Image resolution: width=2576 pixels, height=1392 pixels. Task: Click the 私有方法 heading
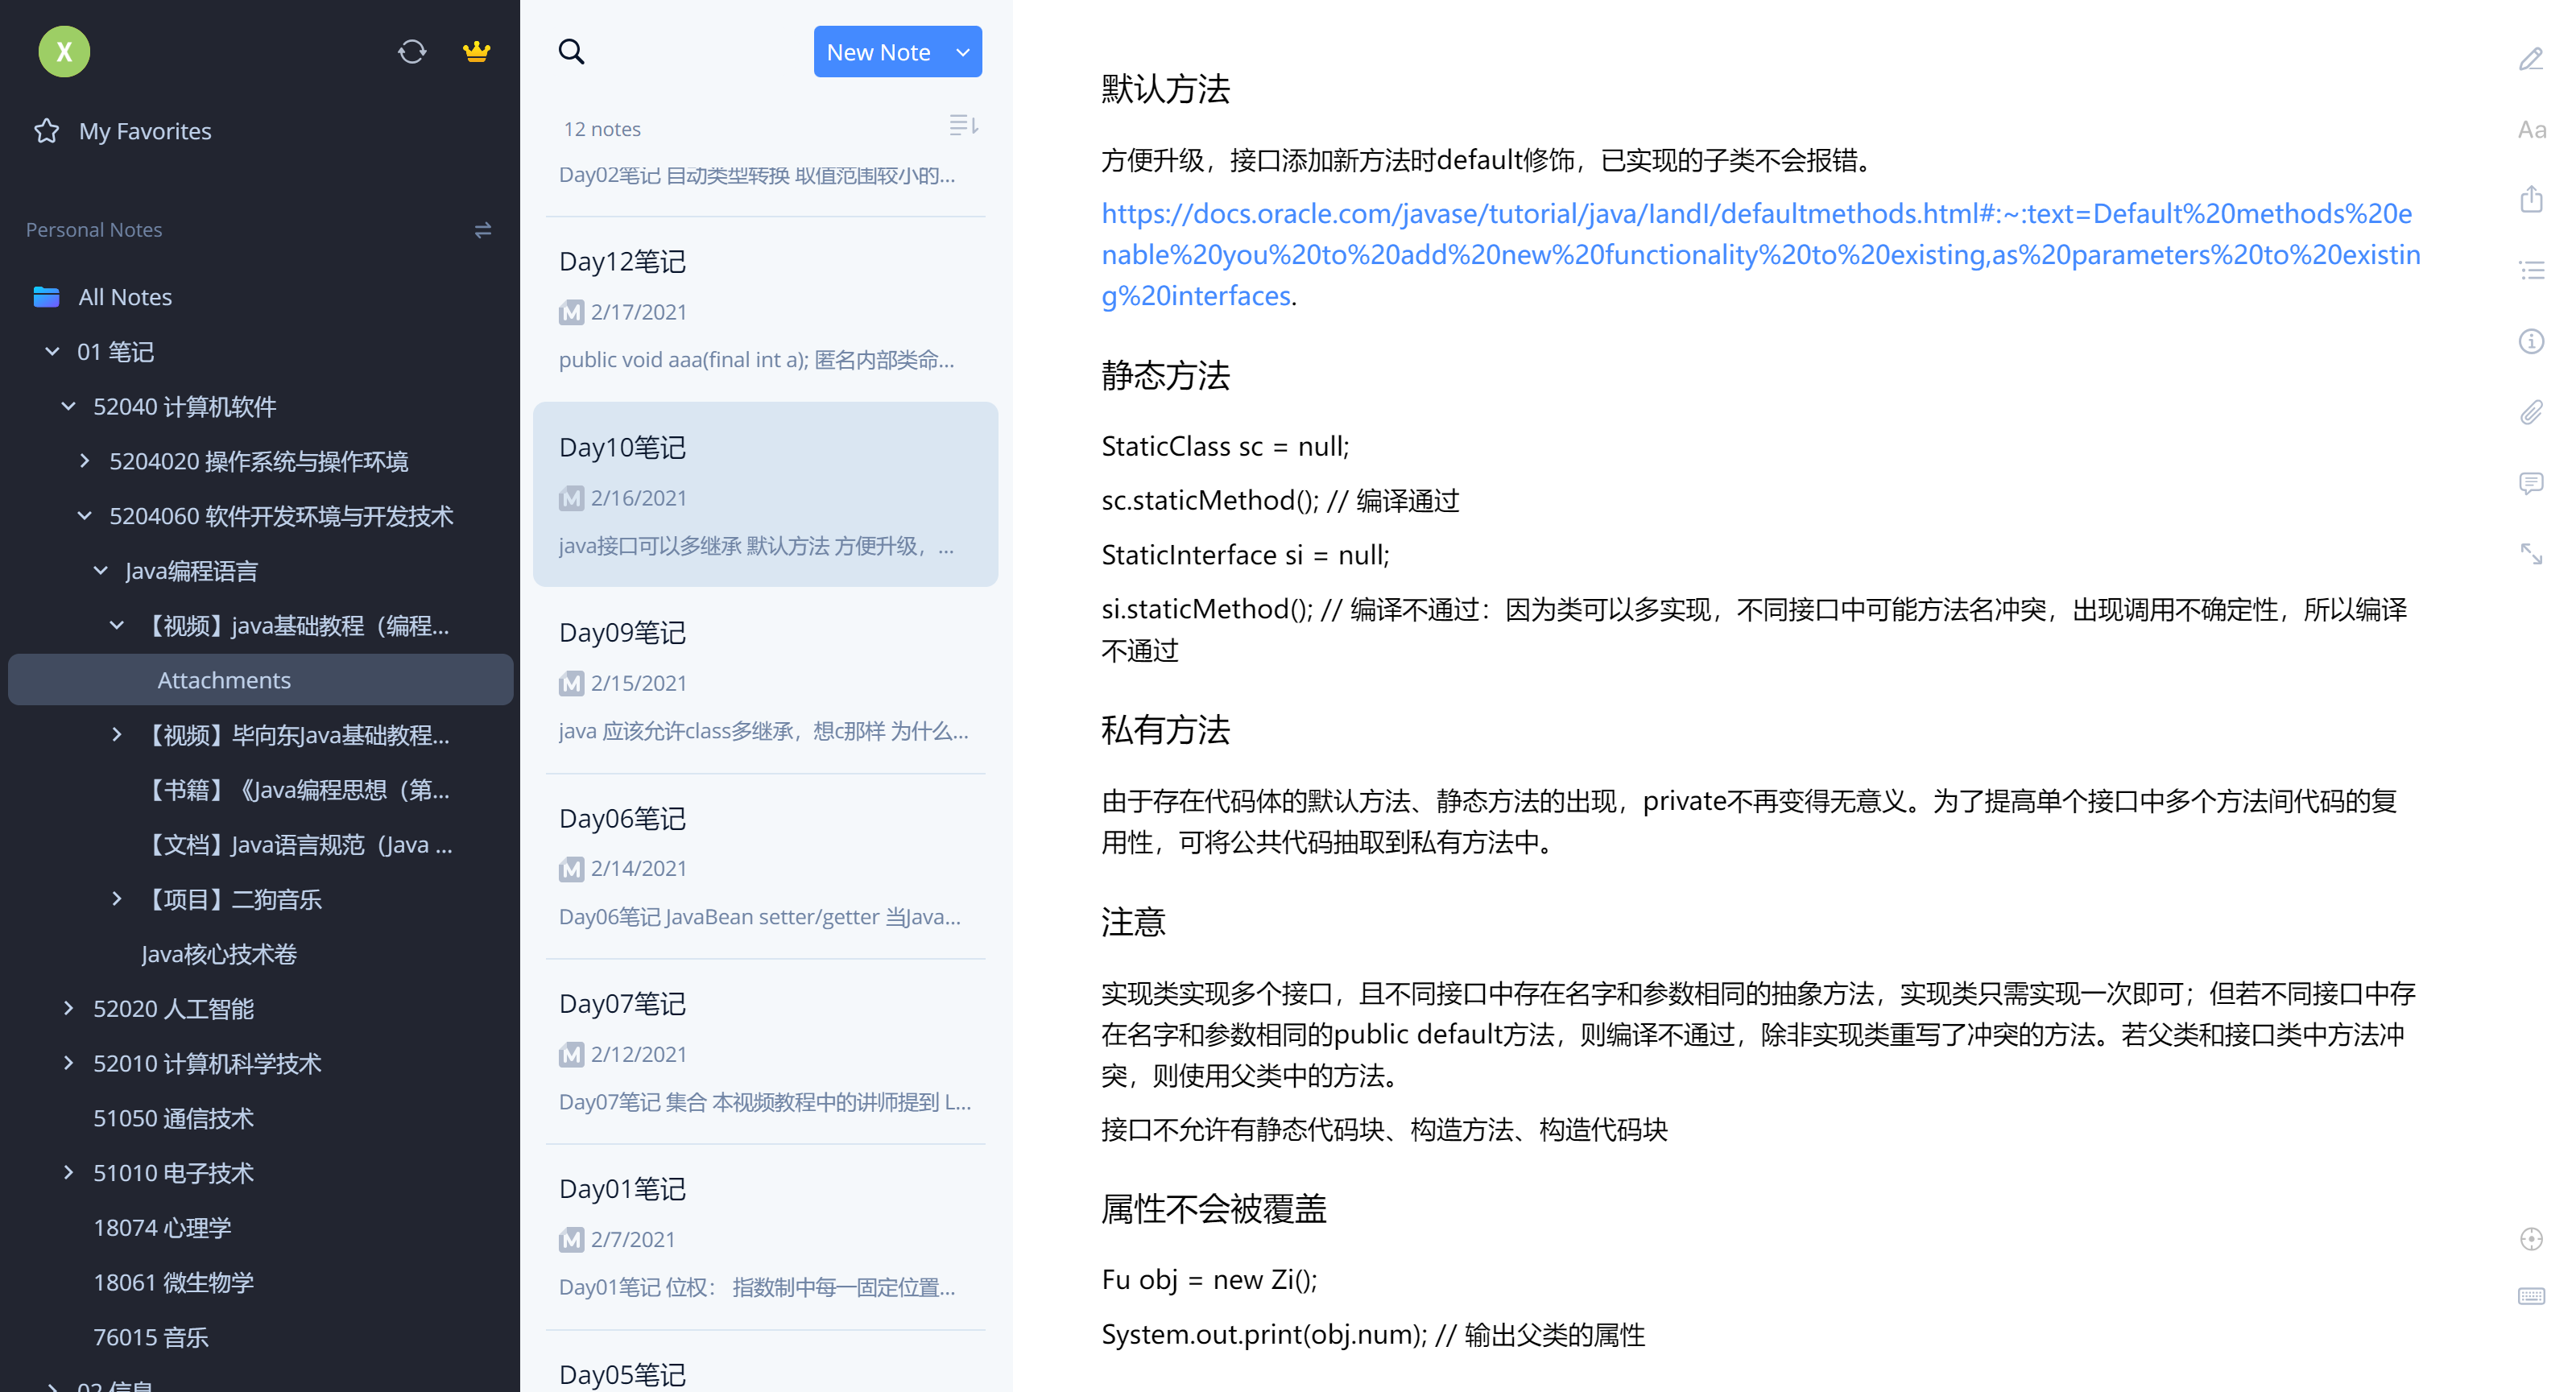click(x=1165, y=730)
